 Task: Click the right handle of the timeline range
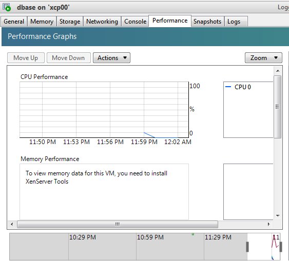pos(281,247)
